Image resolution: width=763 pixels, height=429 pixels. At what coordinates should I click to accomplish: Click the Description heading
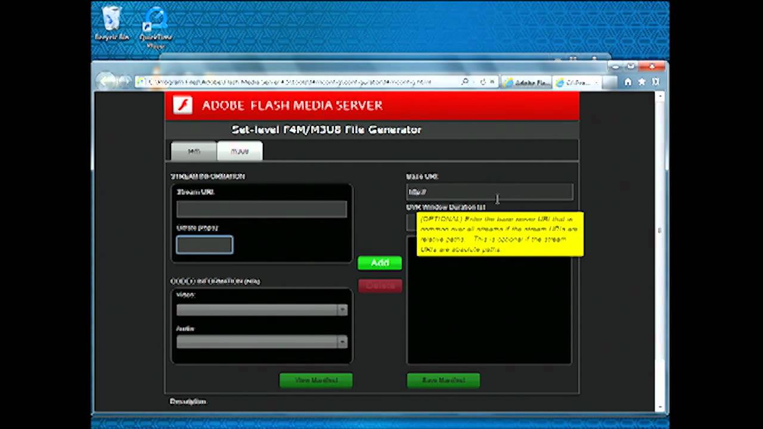[x=188, y=402]
